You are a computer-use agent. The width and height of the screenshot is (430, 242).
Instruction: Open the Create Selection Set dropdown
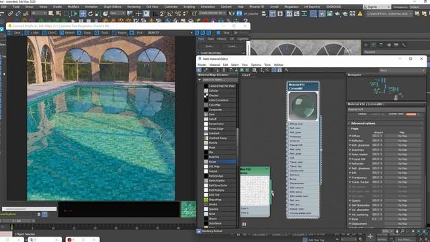pos(212,13)
